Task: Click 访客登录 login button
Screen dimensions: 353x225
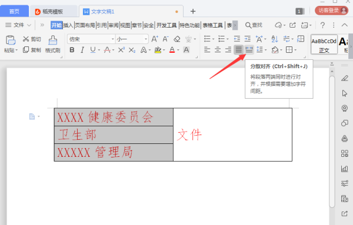Action: click(x=332, y=11)
